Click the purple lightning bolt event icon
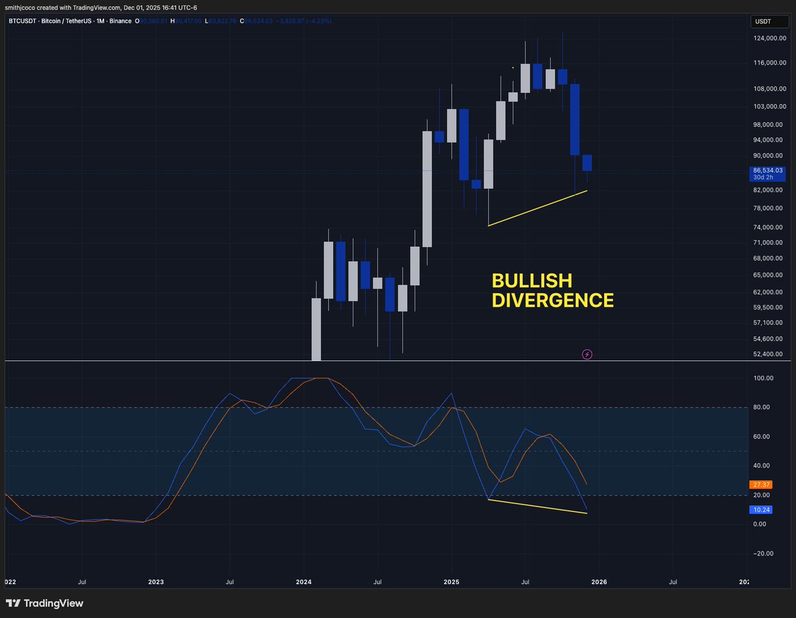The width and height of the screenshot is (796, 618). (587, 354)
